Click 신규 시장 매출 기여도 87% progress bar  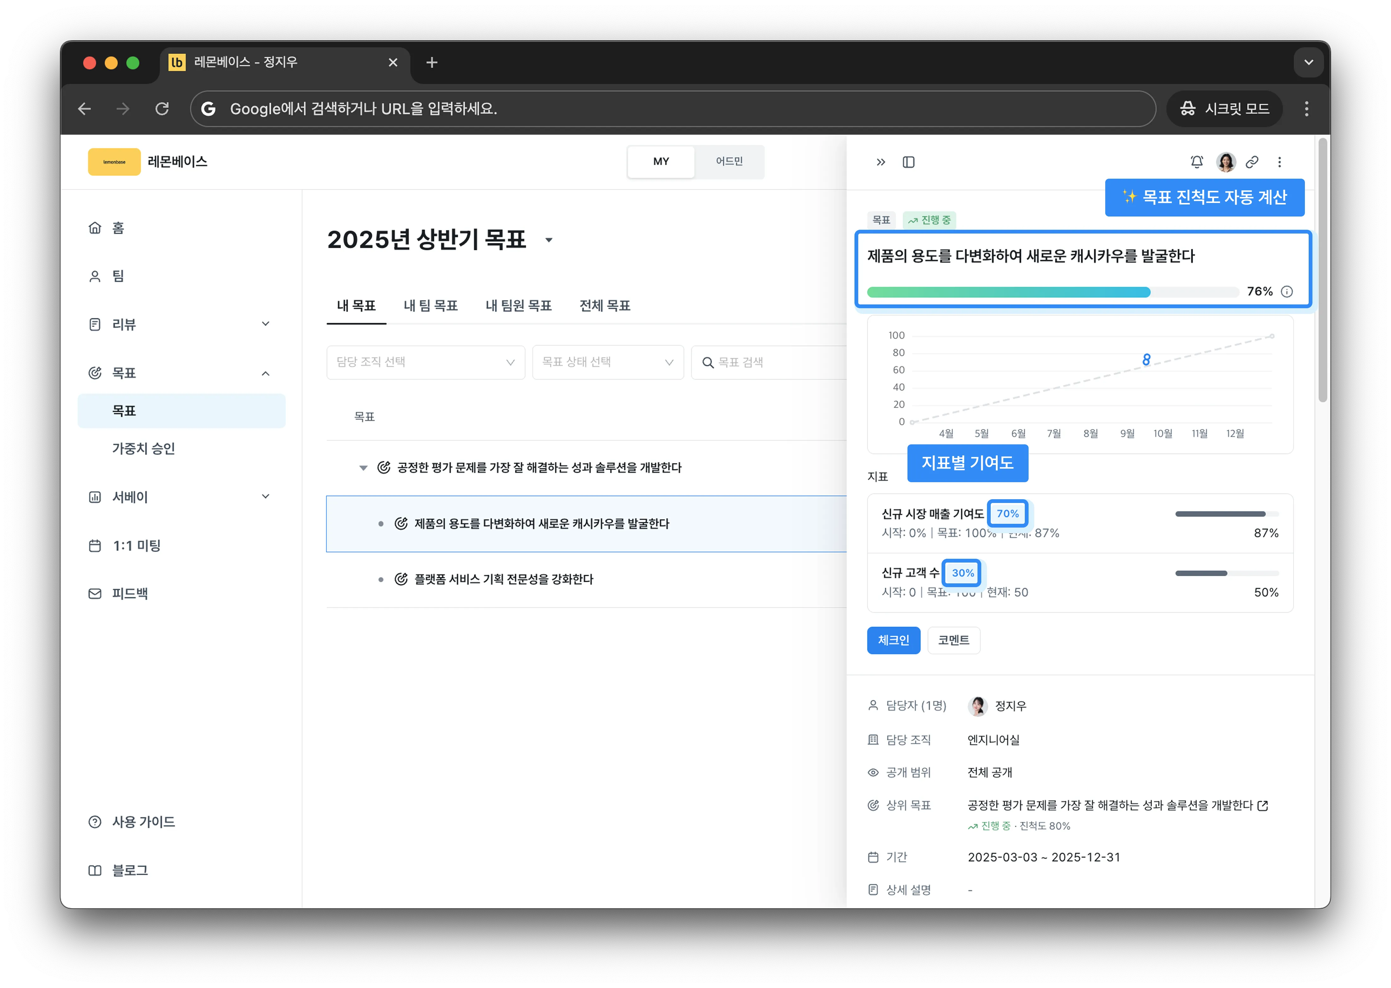pyautogui.click(x=1227, y=514)
